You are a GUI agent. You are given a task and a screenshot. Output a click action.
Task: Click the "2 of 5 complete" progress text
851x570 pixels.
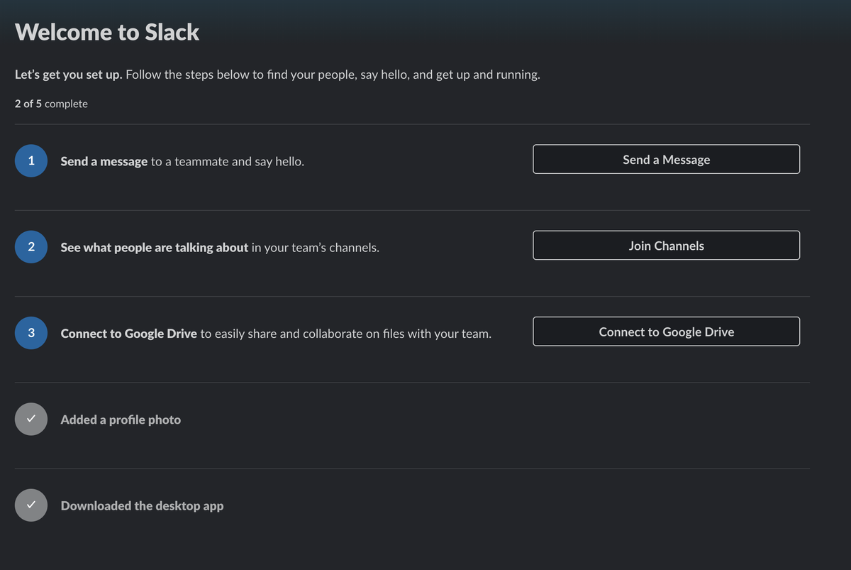[51, 104]
